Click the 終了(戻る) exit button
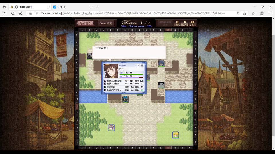This screenshot has height=154, width=275. (x=86, y=23)
